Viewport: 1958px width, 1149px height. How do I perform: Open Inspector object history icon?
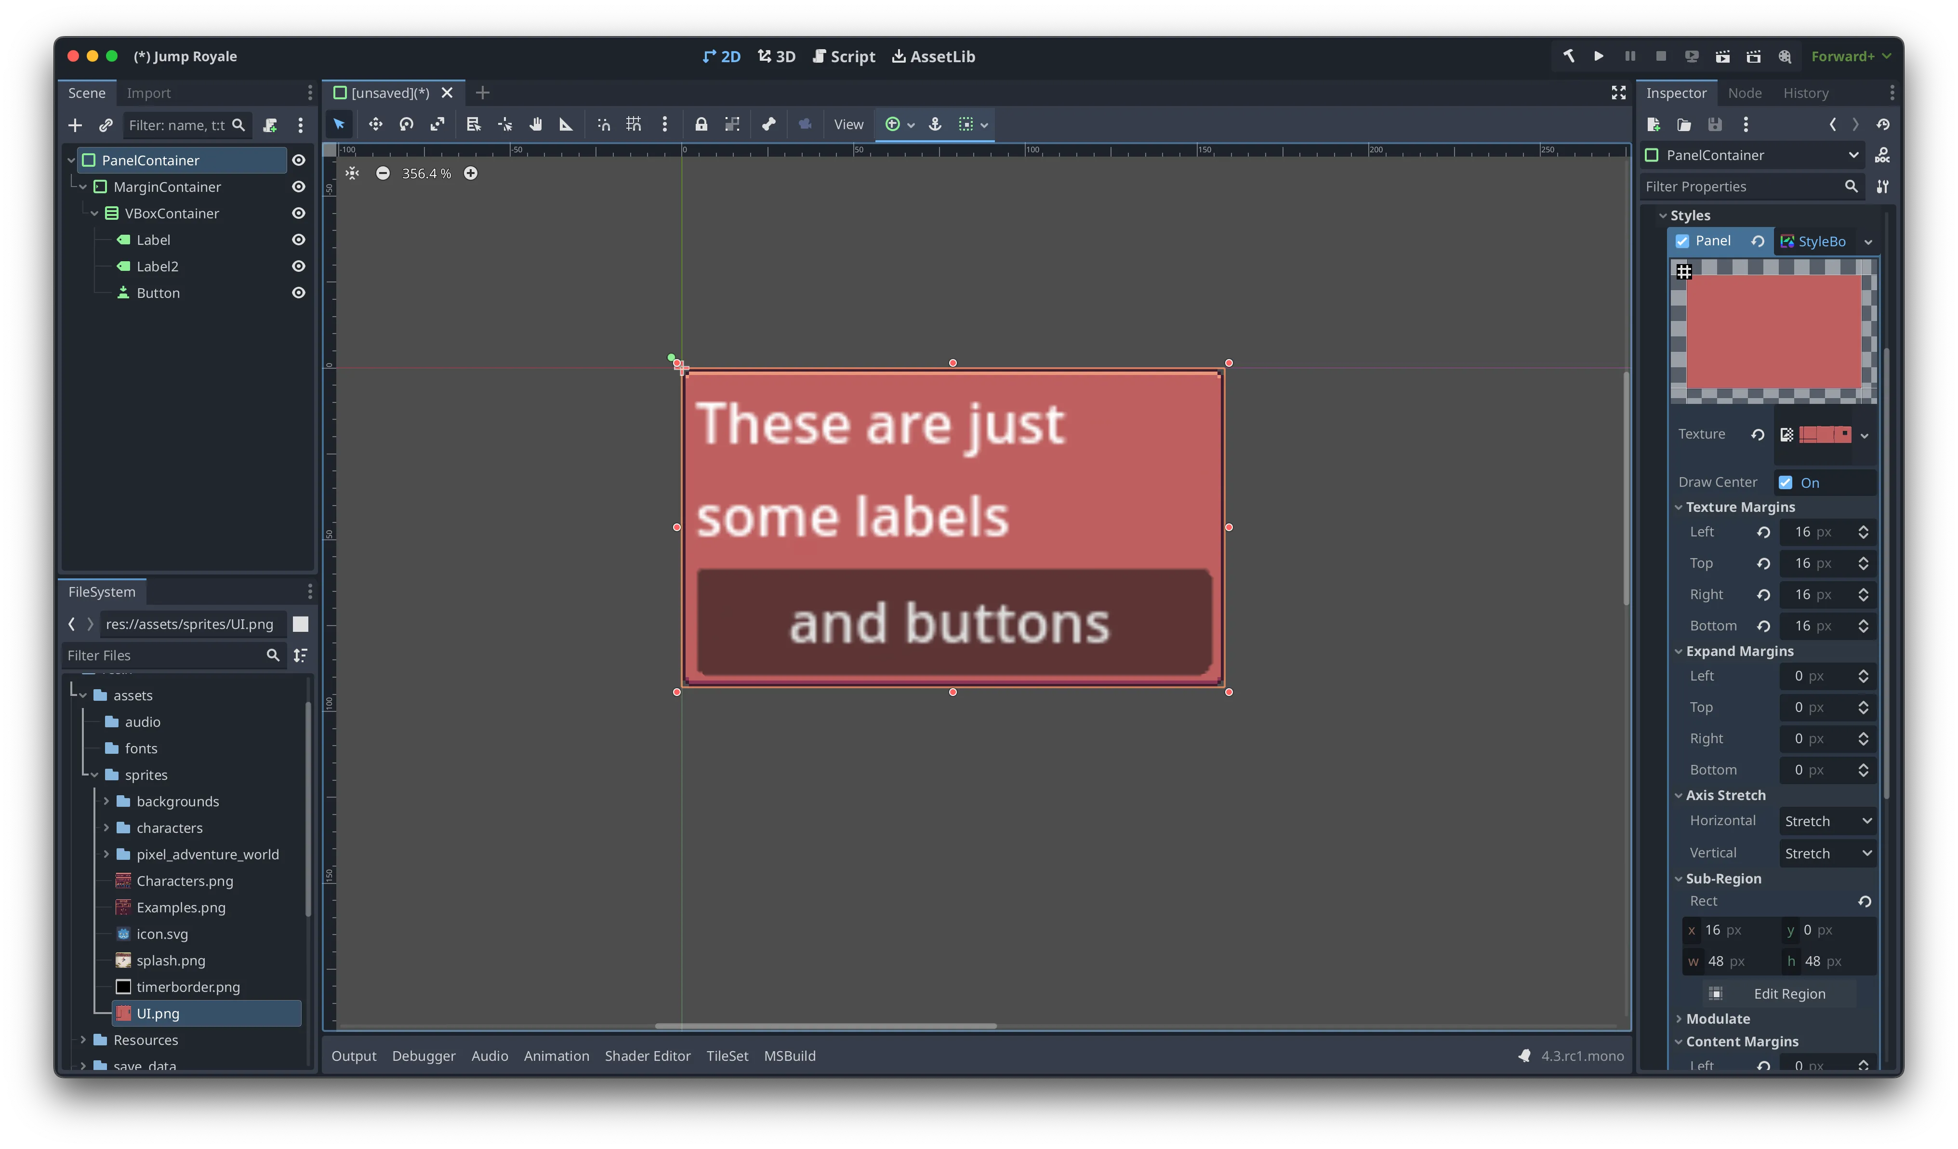pyautogui.click(x=1883, y=124)
